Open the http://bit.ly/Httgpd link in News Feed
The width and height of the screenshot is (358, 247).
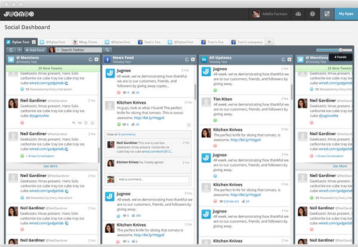click(149, 118)
